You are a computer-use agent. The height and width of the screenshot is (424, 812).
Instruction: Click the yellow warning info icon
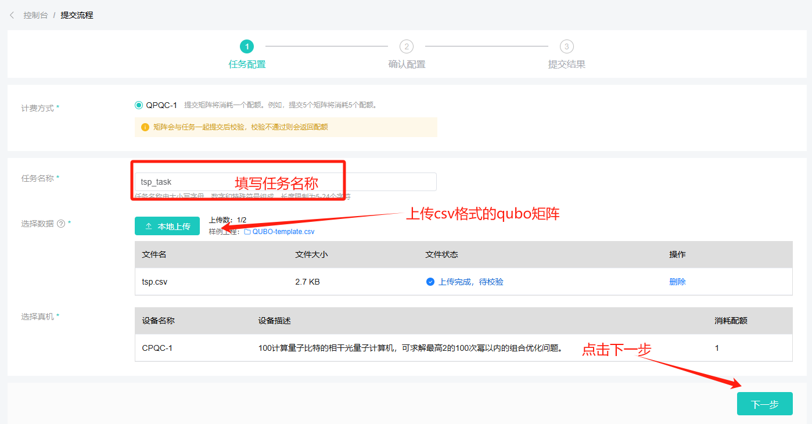click(145, 127)
